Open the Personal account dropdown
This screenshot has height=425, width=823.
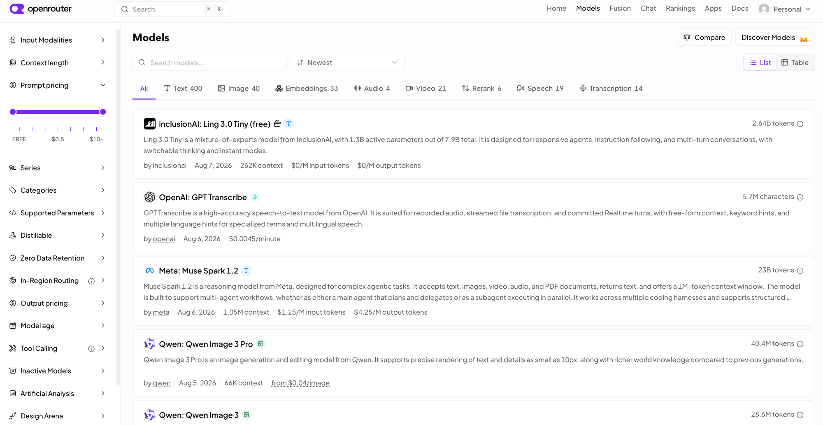coord(785,9)
